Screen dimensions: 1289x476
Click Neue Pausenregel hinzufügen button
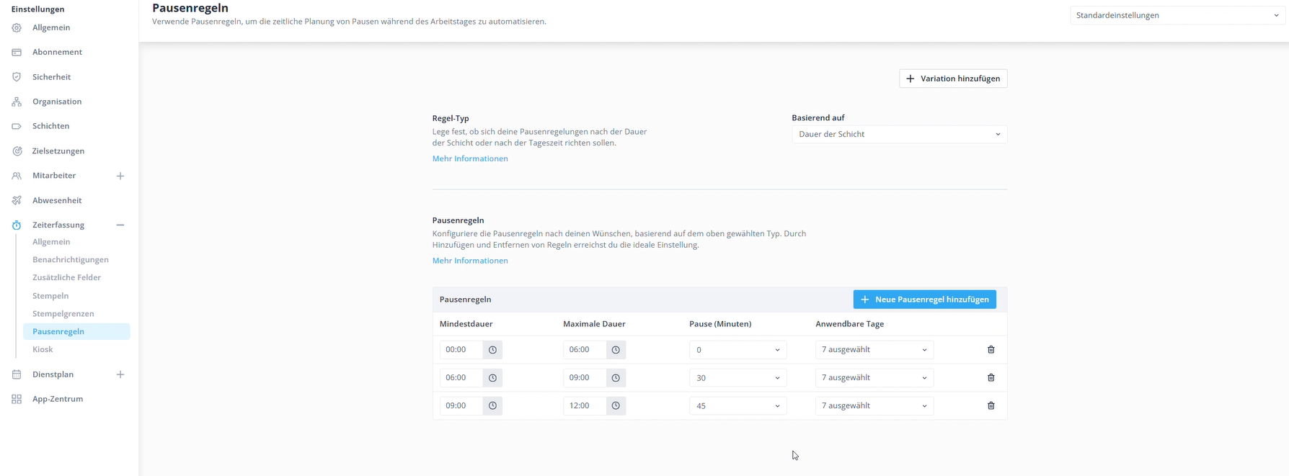(925, 300)
